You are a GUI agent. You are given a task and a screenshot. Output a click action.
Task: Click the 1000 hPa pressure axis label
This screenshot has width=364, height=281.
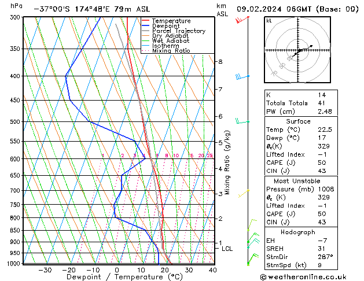pos(14,264)
